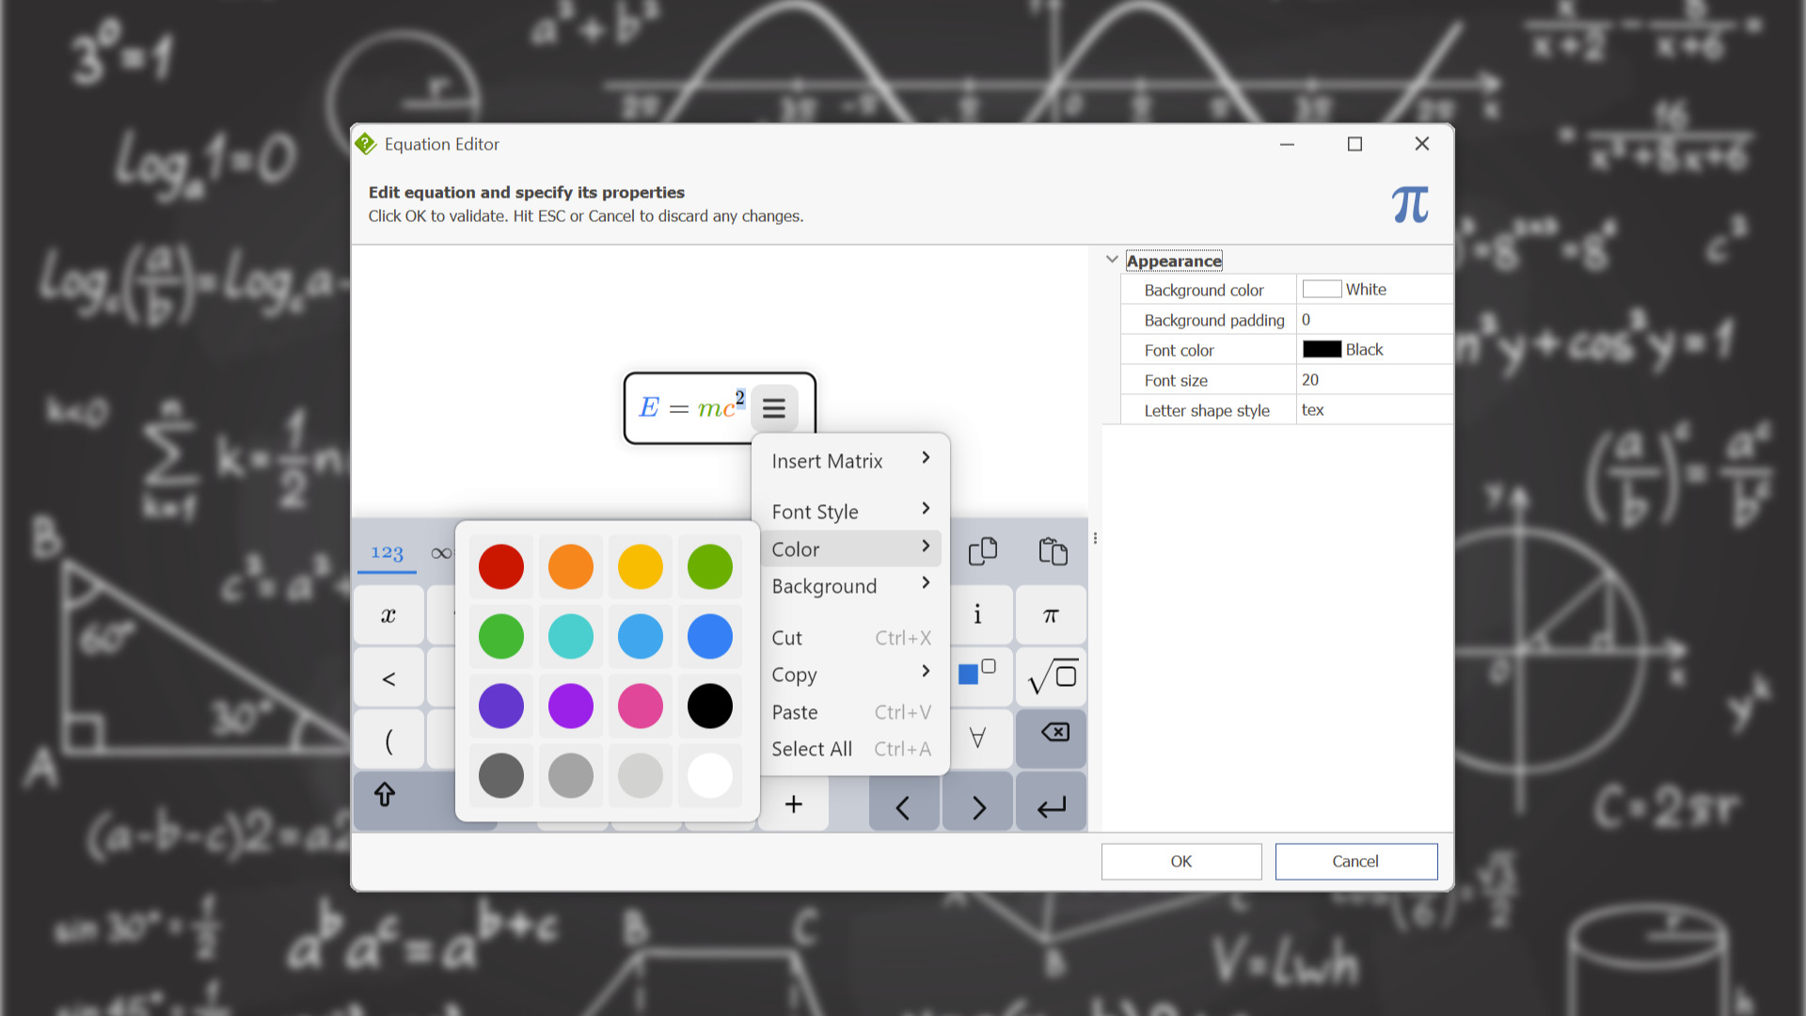Insert the less-than symbol key
This screenshot has width=1806, height=1016.
[388, 677]
